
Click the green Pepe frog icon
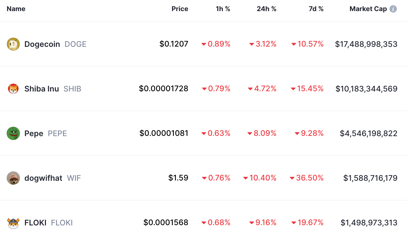point(13,133)
